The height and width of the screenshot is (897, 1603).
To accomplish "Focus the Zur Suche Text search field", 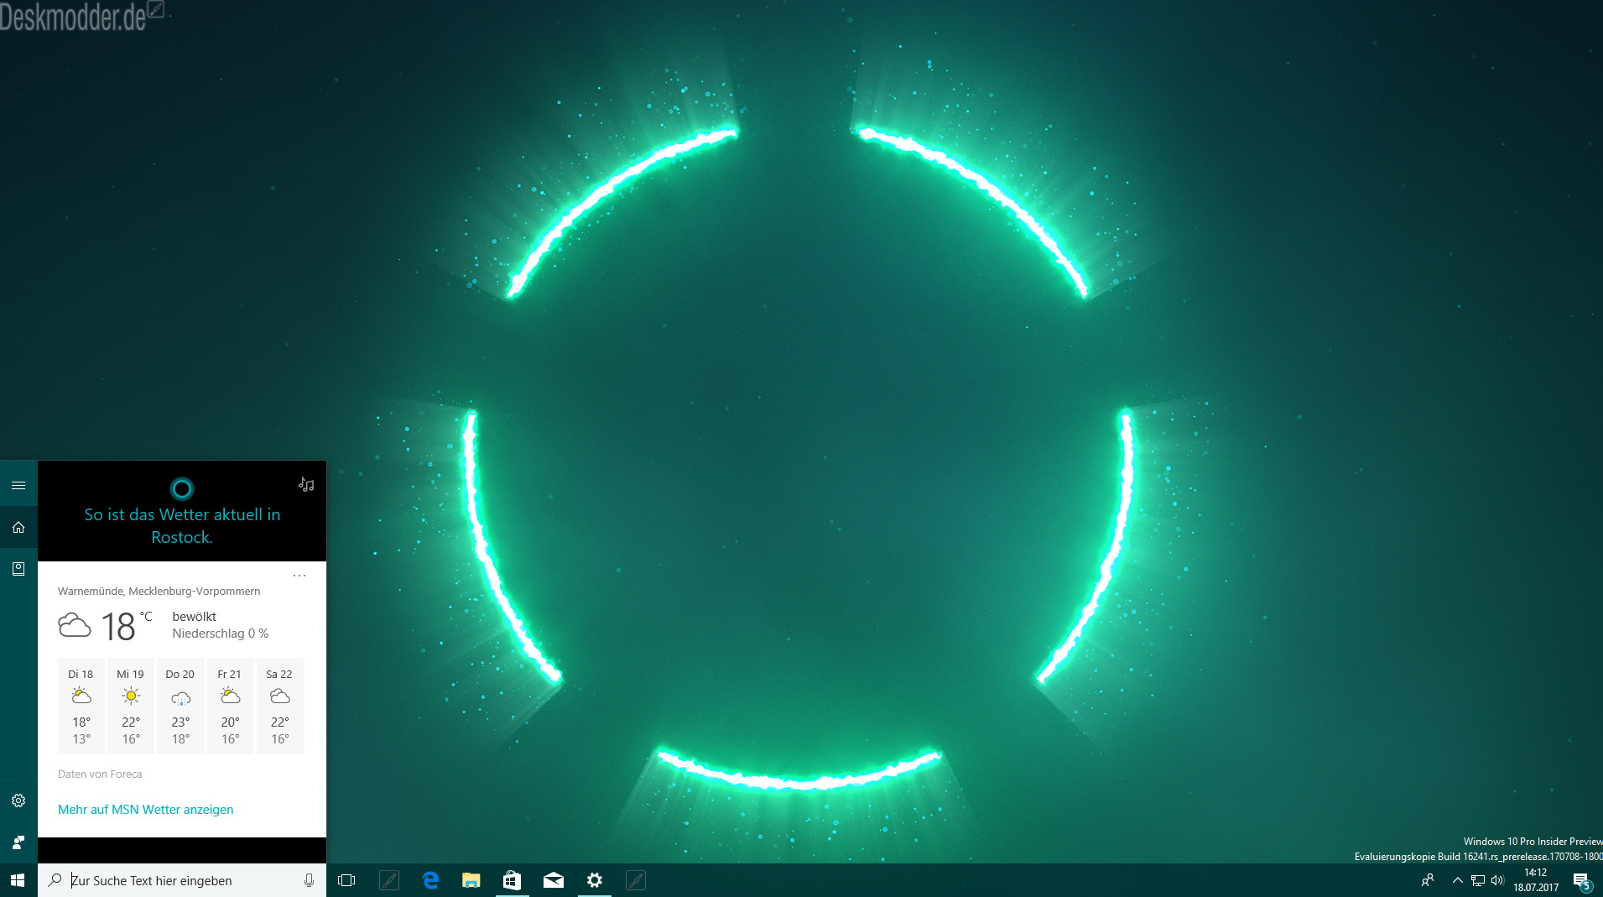I will pyautogui.click(x=182, y=880).
